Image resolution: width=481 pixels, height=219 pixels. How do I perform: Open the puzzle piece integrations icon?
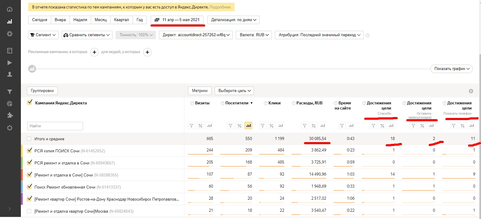click(10, 115)
